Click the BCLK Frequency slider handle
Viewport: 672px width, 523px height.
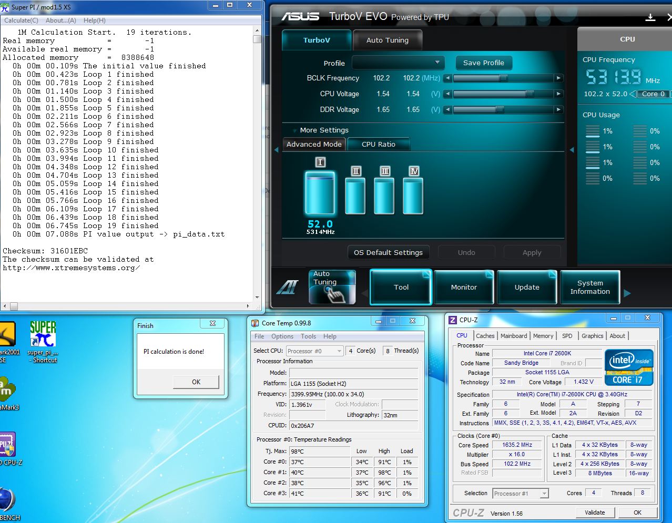(503, 78)
